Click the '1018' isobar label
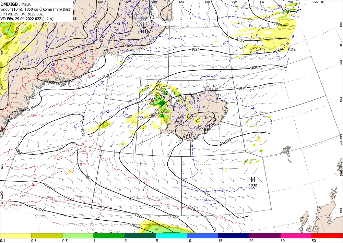343x243 pixels. click(x=285, y=10)
